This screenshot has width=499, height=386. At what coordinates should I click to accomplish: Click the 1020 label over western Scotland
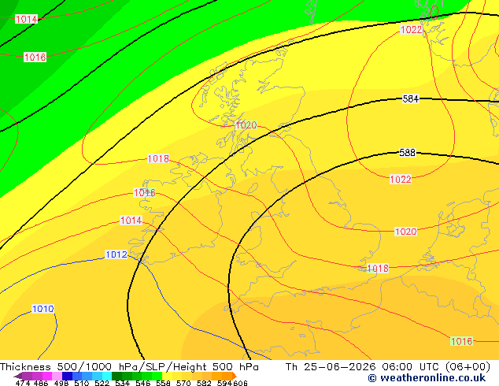[246, 125]
